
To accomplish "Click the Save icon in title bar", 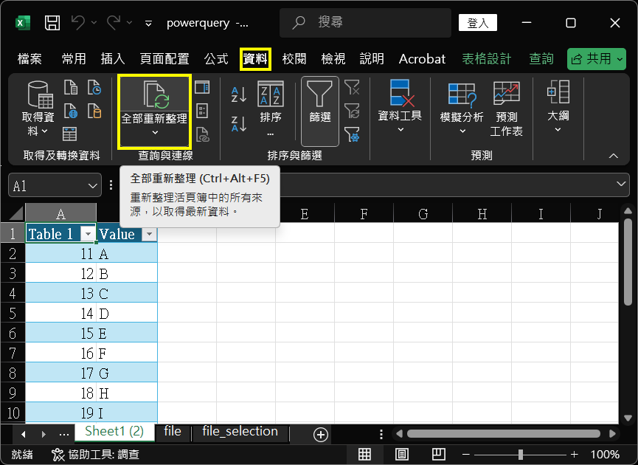I will click(52, 23).
